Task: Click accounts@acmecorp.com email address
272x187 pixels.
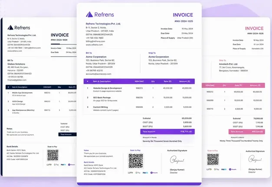Action: (x=98, y=74)
